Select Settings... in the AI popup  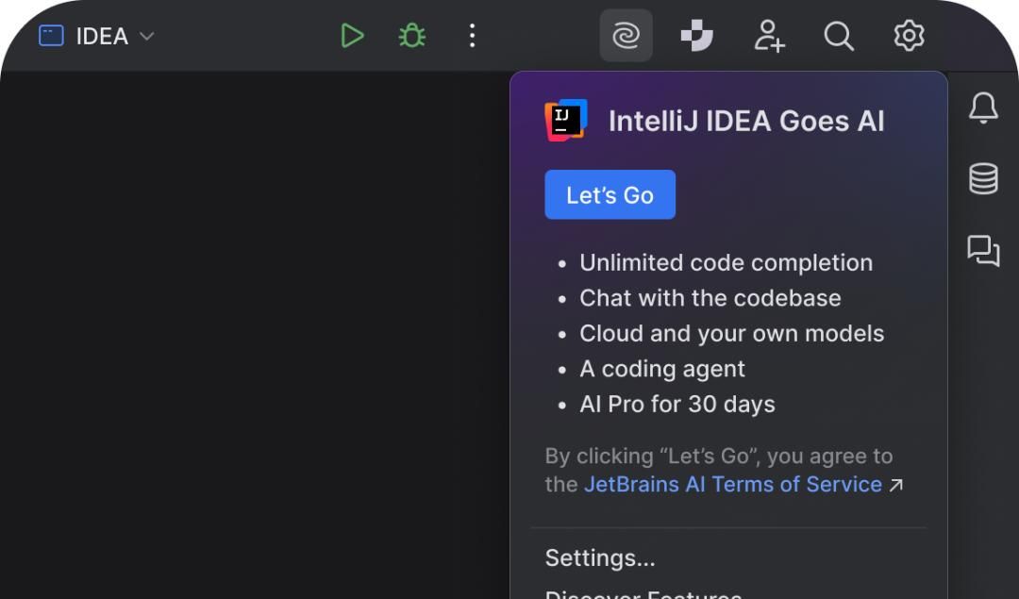tap(600, 558)
